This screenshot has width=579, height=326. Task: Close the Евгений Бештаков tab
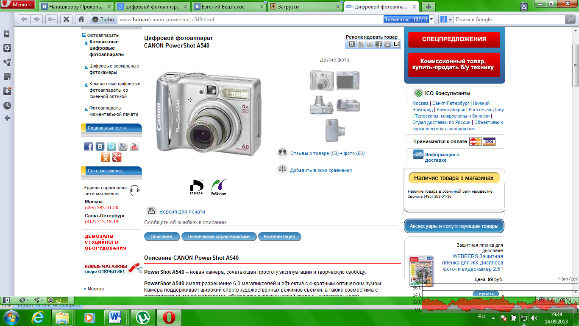click(x=262, y=7)
